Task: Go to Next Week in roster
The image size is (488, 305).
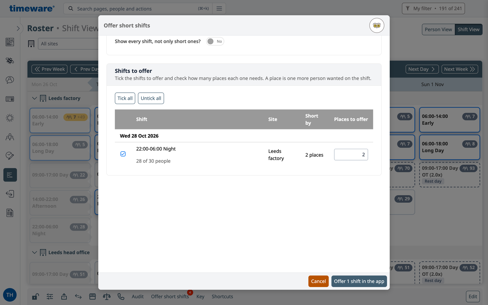Action: click(x=460, y=69)
